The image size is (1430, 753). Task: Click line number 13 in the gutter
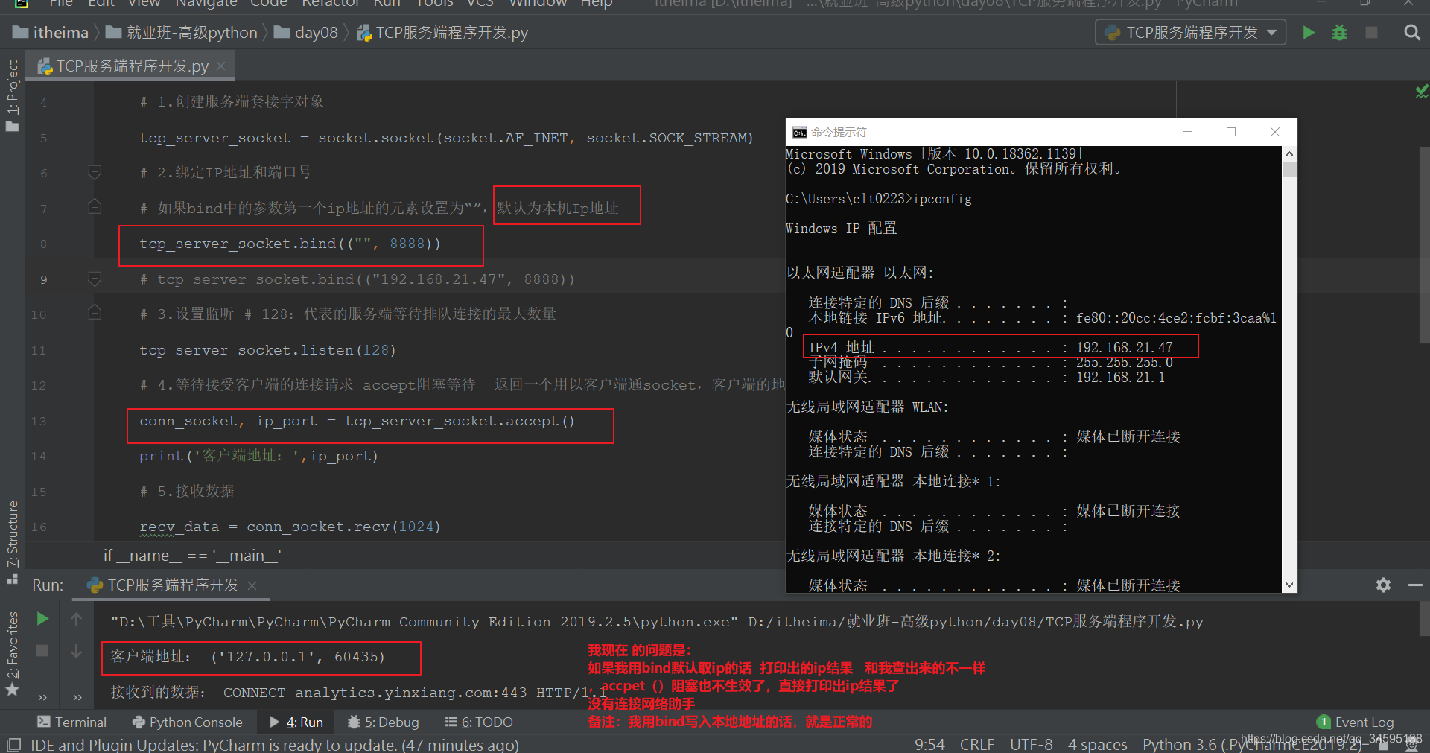39,421
